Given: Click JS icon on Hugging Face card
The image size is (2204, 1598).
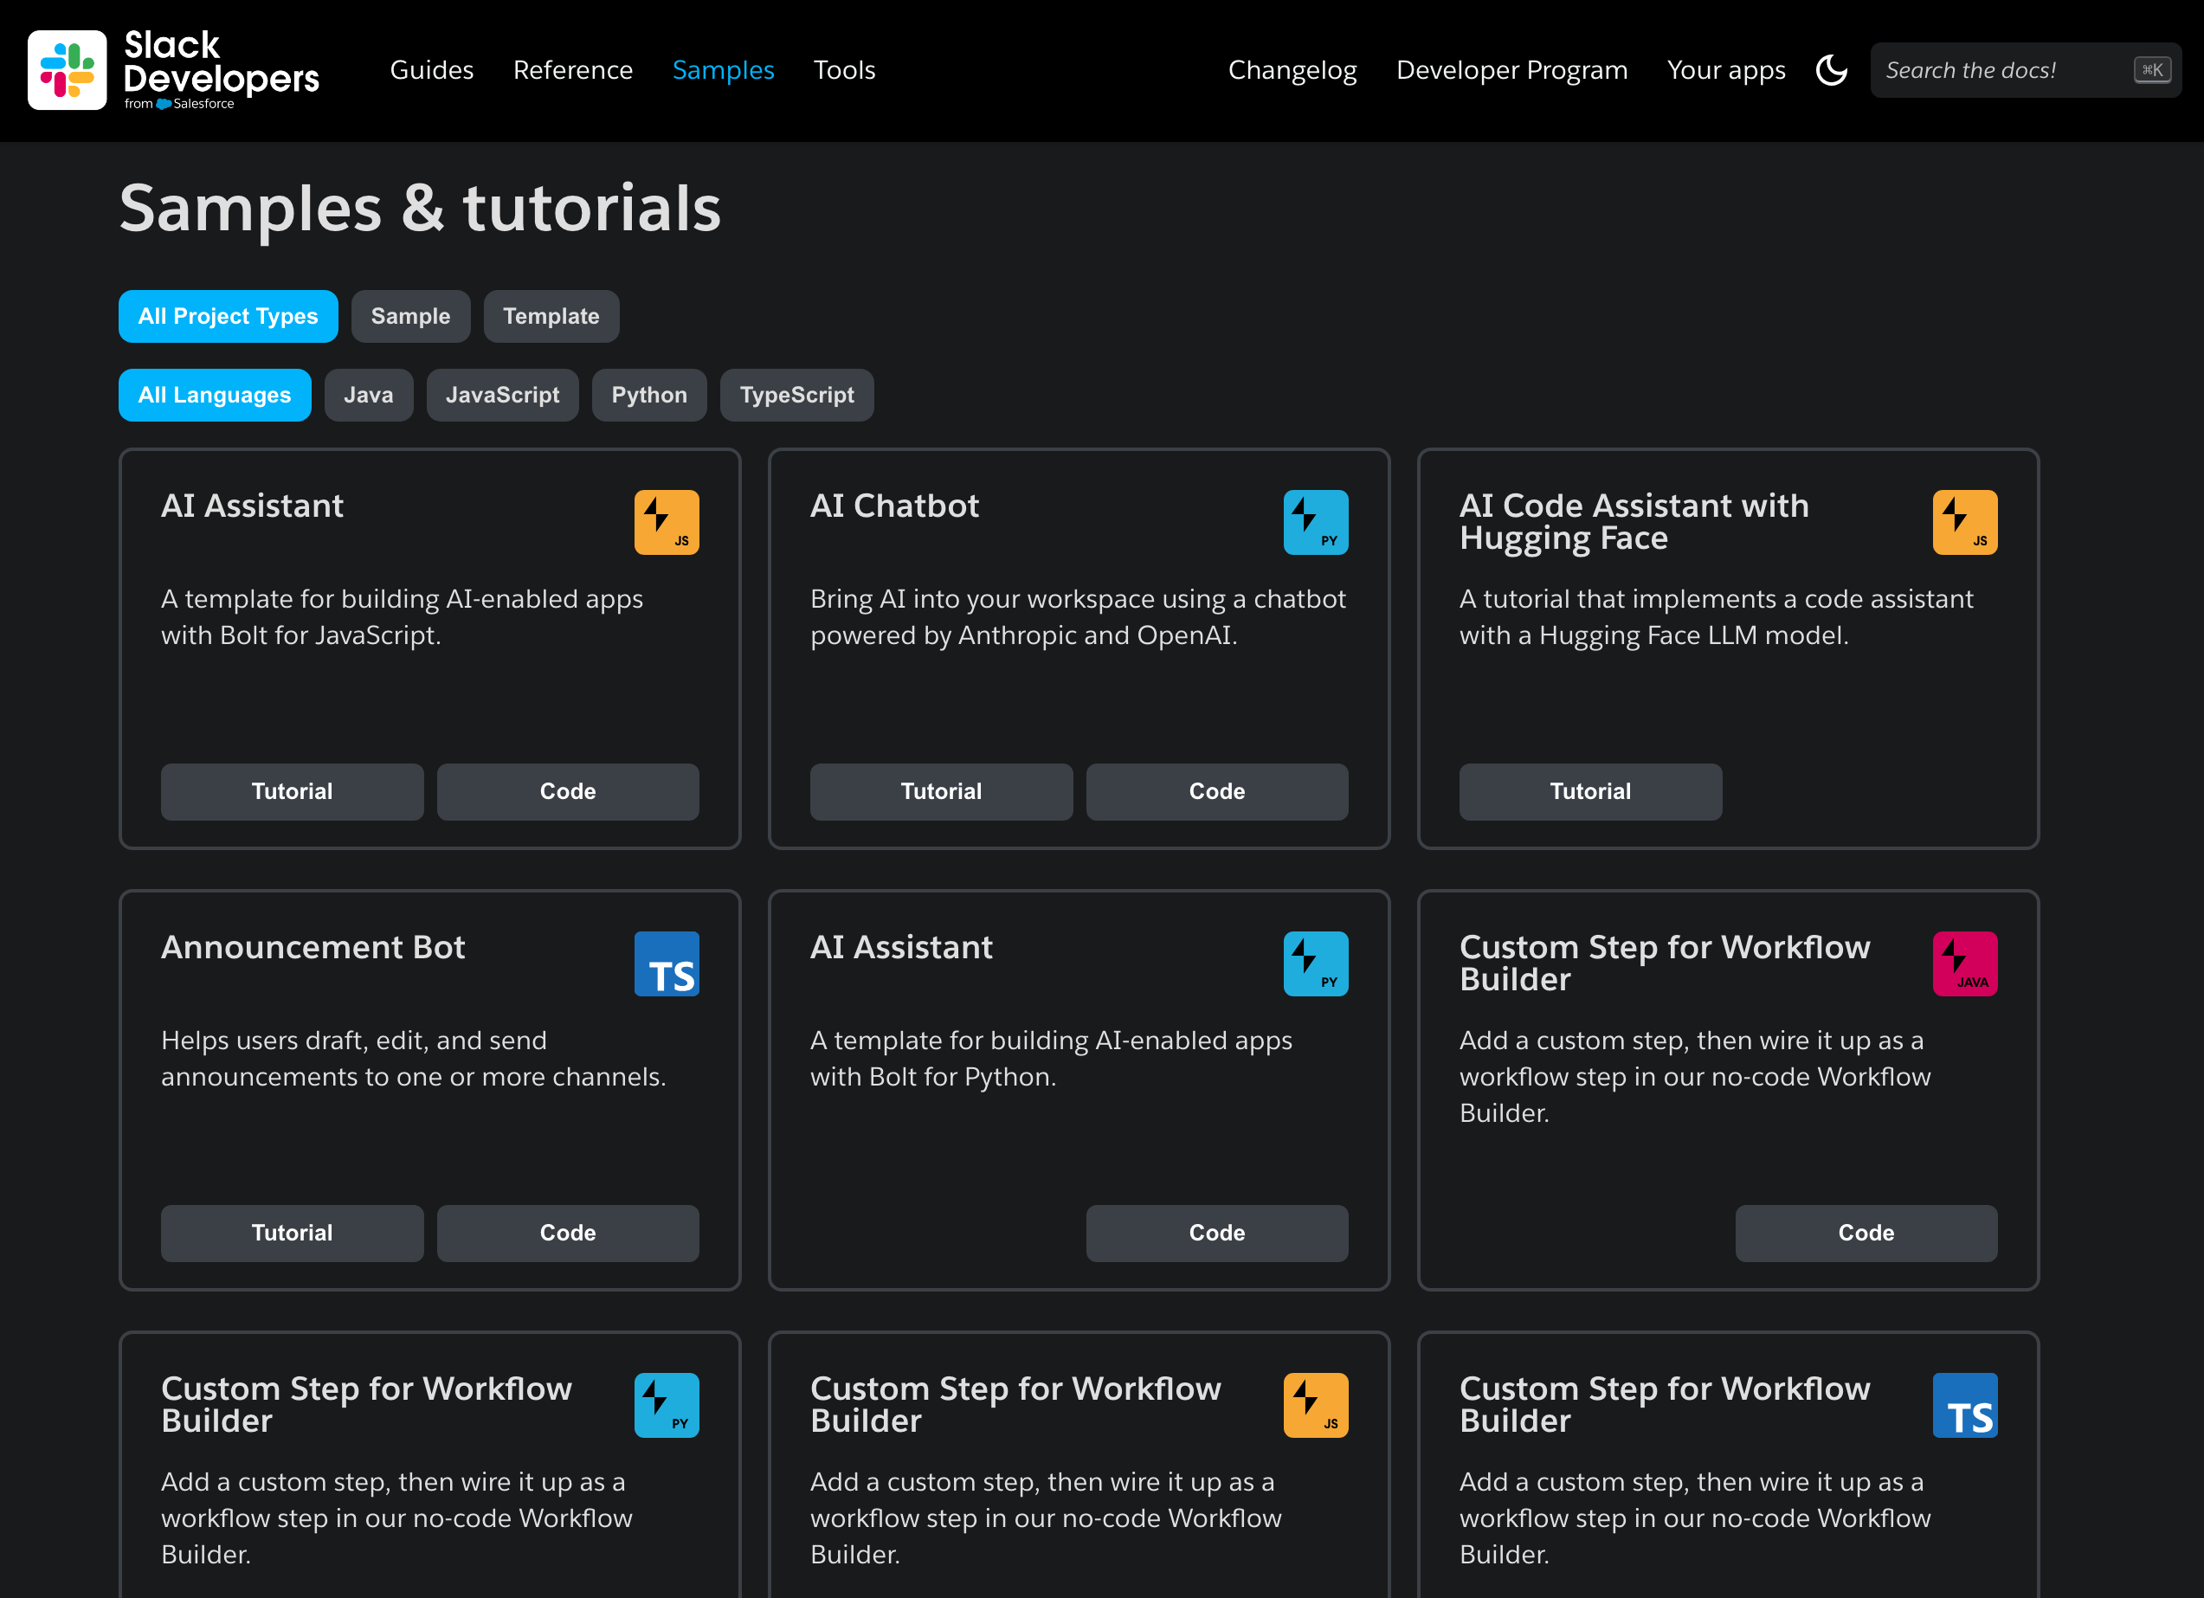Looking at the screenshot, I should click(x=1964, y=522).
